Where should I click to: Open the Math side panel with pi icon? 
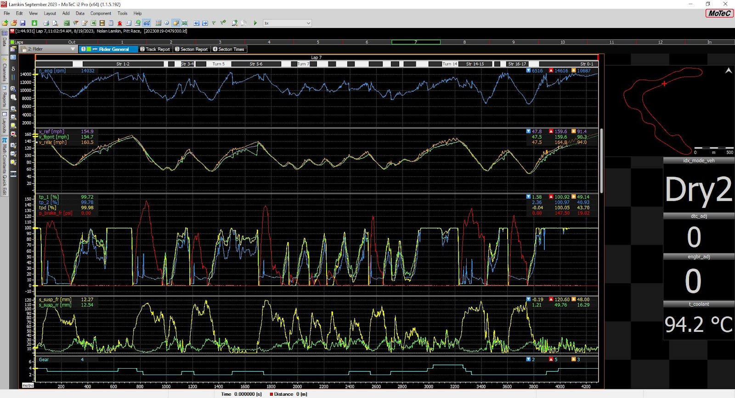pyautogui.click(x=4, y=140)
